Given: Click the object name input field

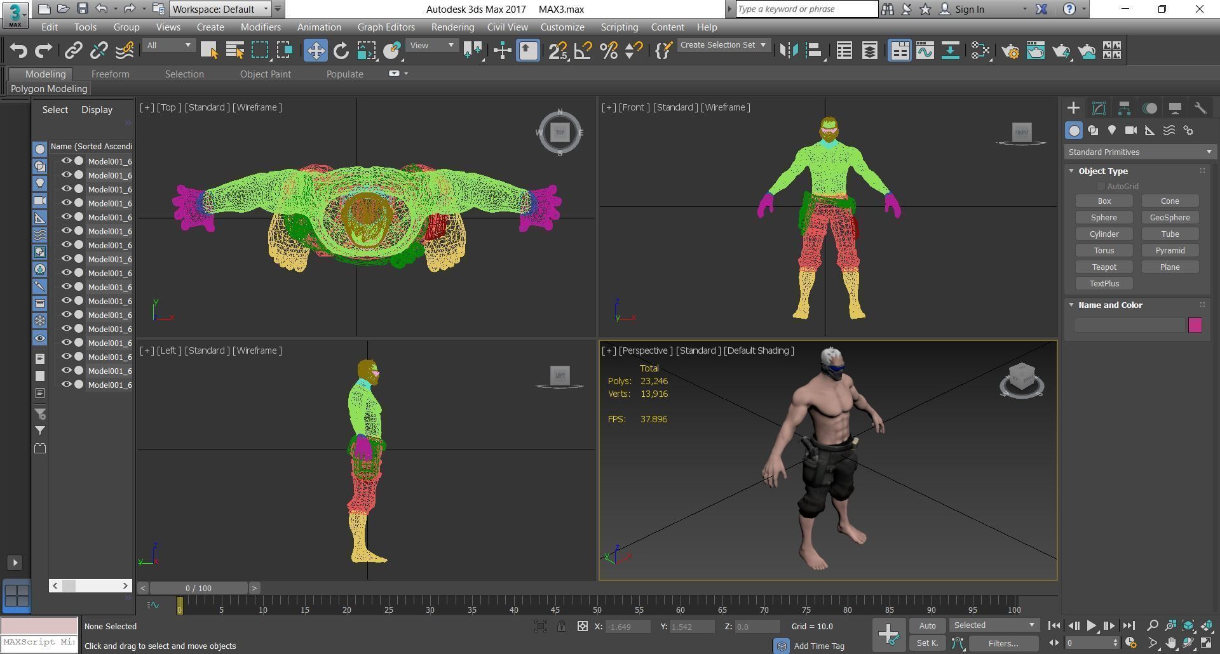Looking at the screenshot, I should (1129, 325).
